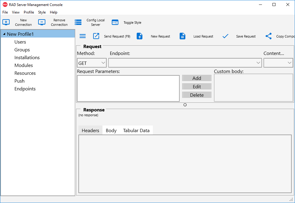295x203 pixels.
Task: Click the Edit parameter button
Action: click(197, 86)
